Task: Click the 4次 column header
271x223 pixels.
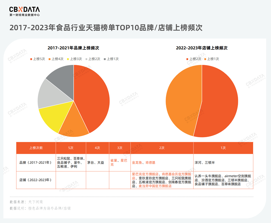Action: click(x=97, y=148)
